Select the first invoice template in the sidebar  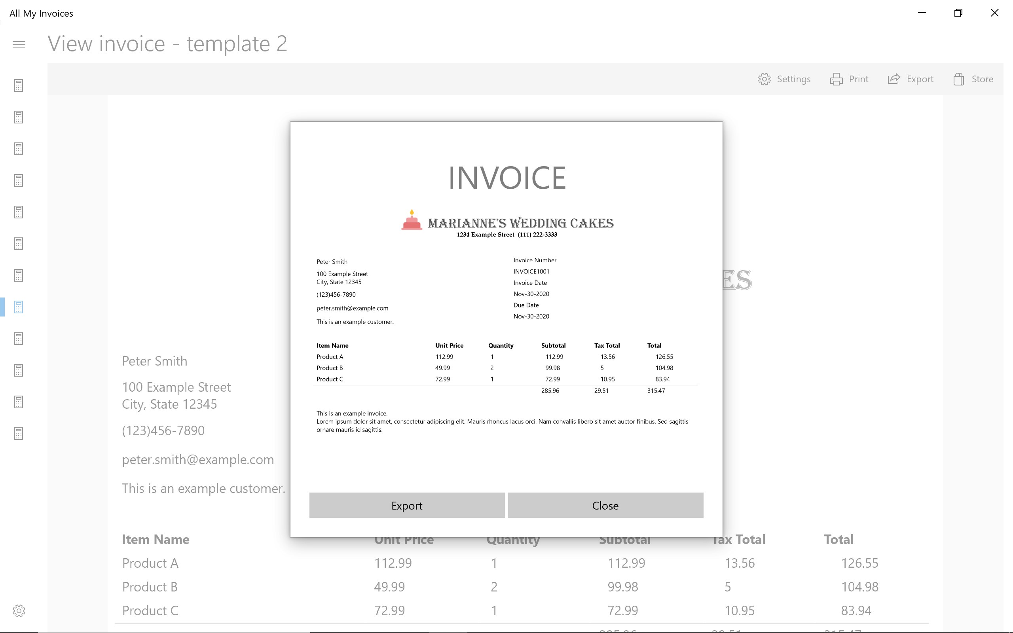[x=19, y=85]
